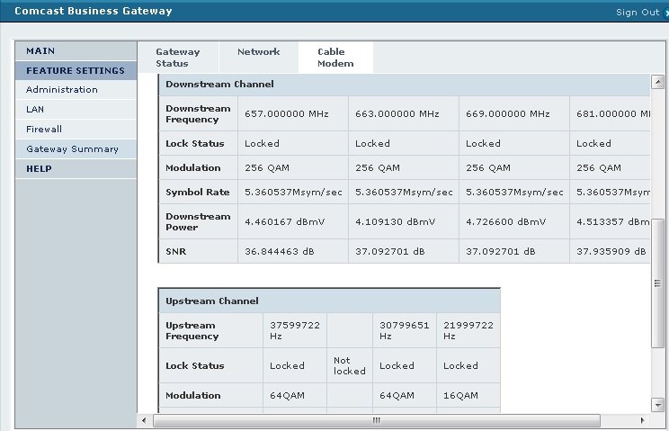
Task: Switch to the Network tab
Action: tap(258, 52)
